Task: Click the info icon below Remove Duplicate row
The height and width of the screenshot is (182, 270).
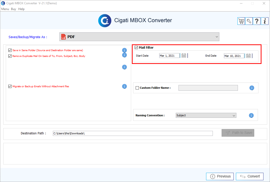Action: (125, 67)
